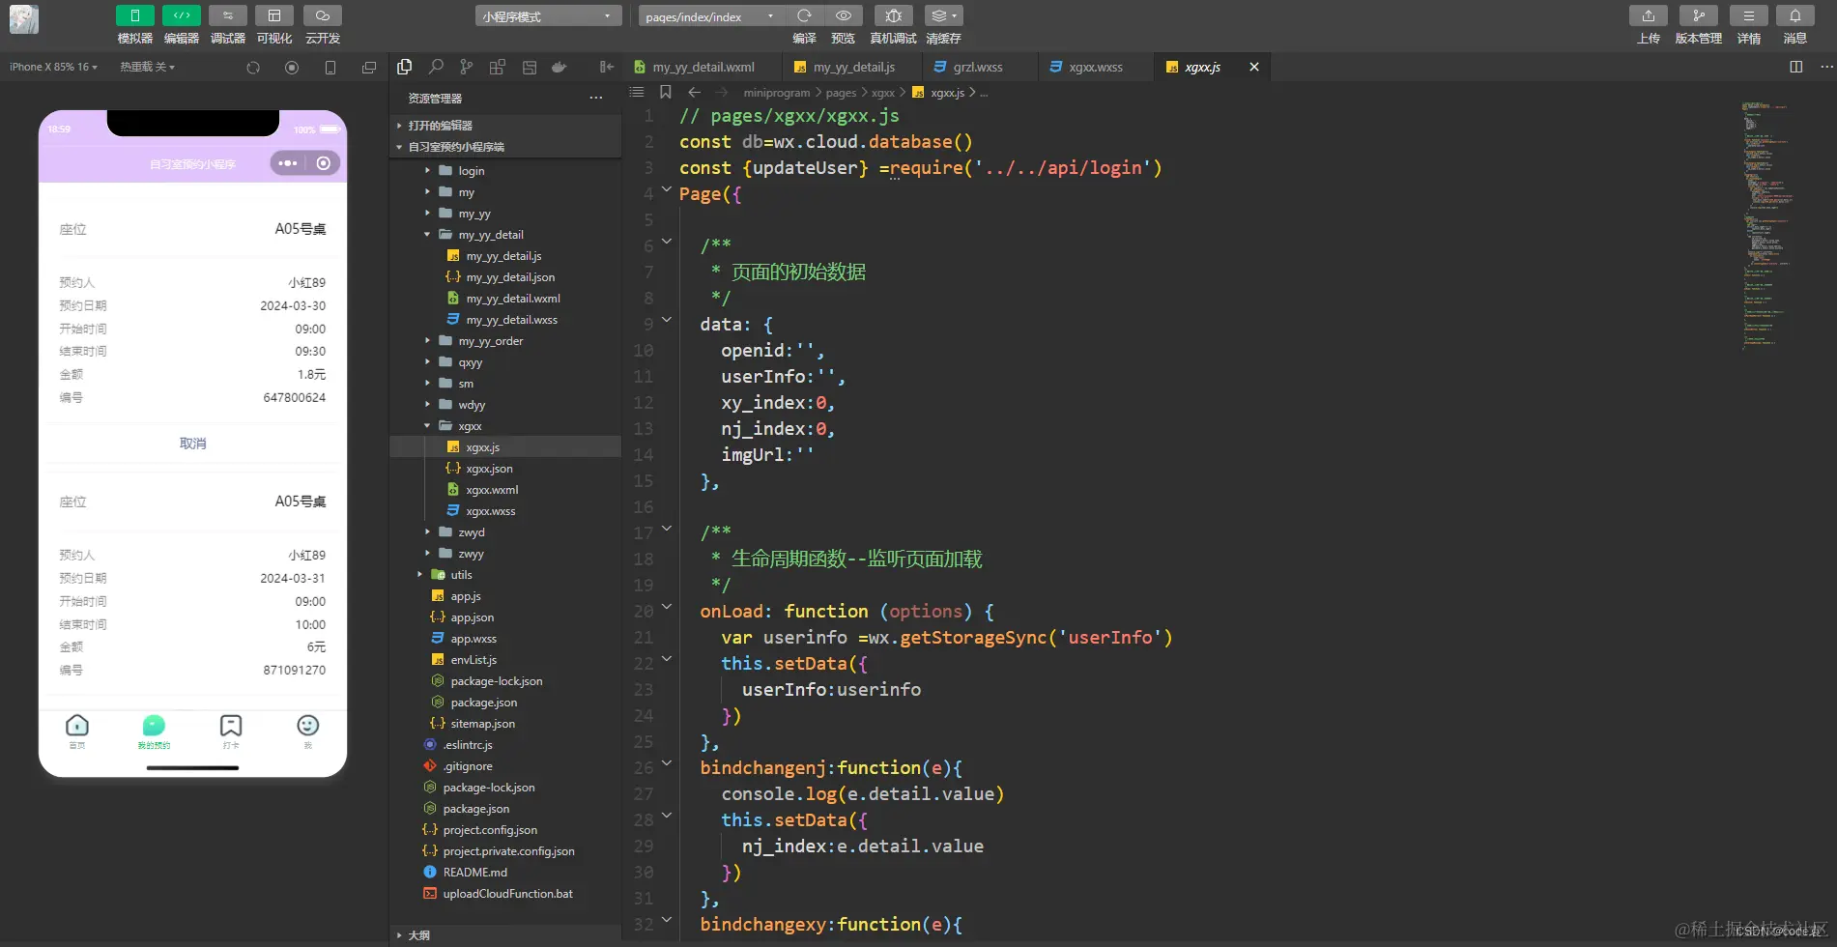Toggle the 编辑器 editor panel
The width and height of the screenshot is (1837, 947).
[x=182, y=15]
